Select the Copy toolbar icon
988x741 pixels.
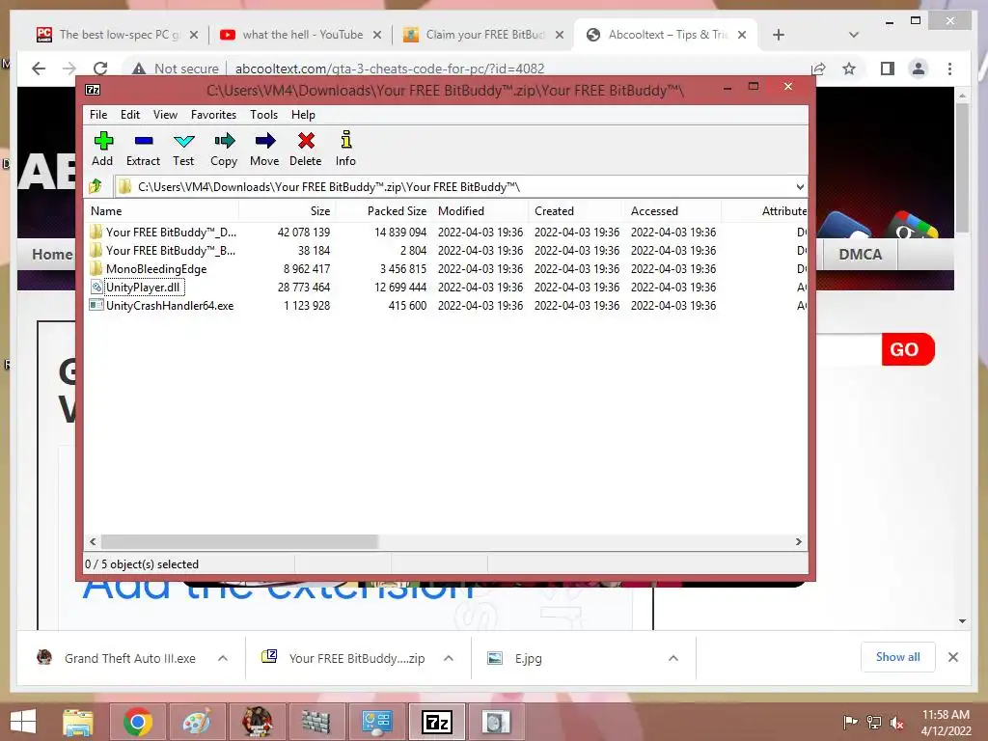point(224,149)
